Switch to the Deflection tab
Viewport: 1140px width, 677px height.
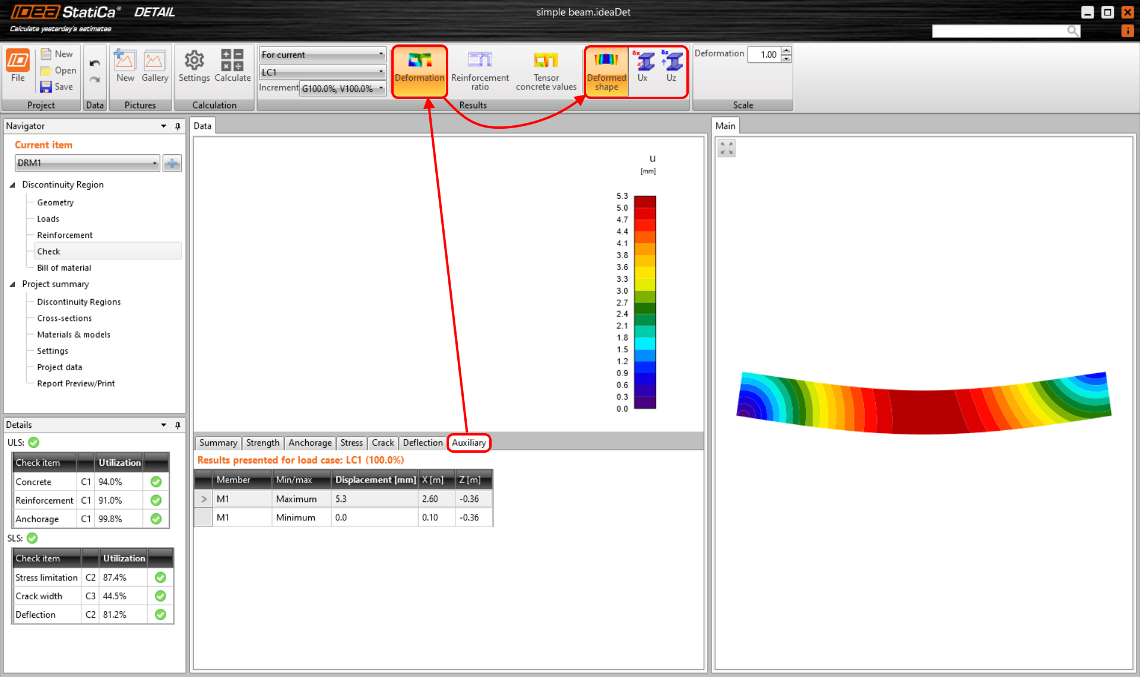point(422,443)
